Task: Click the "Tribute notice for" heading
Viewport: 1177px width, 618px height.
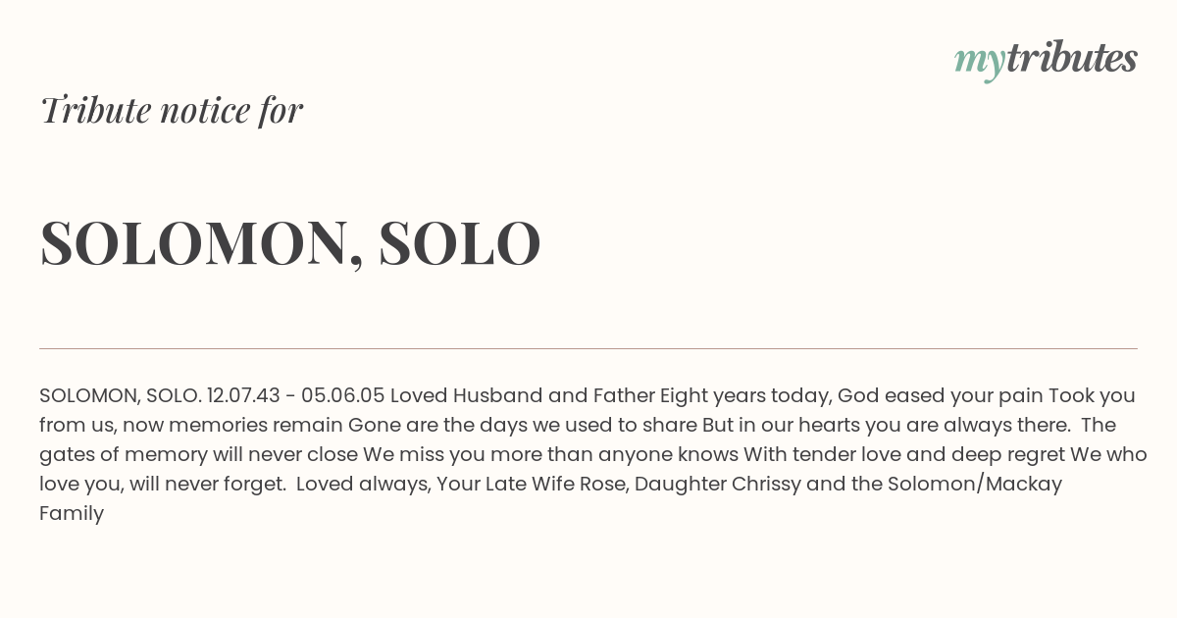Action: pos(172,110)
